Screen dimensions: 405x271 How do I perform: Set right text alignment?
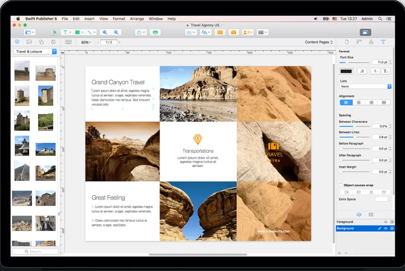pos(371,103)
